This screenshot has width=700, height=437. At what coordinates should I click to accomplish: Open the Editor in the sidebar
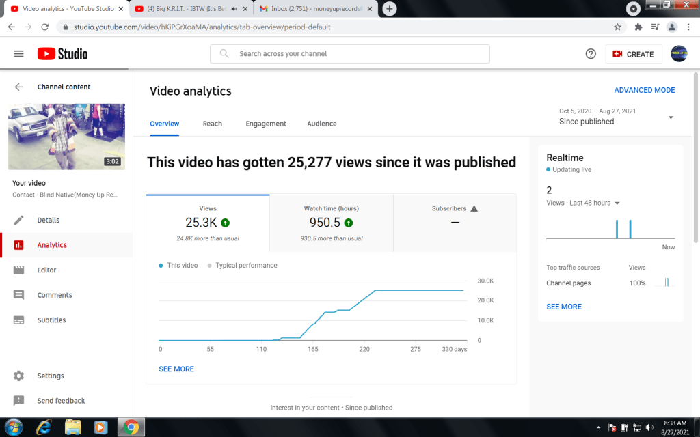pyautogui.click(x=46, y=270)
